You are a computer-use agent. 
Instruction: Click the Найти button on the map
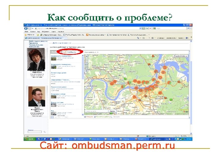(112, 111)
